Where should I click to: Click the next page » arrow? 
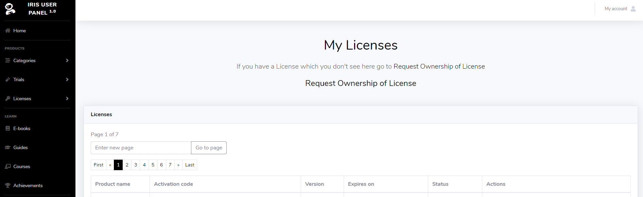[x=178, y=165]
